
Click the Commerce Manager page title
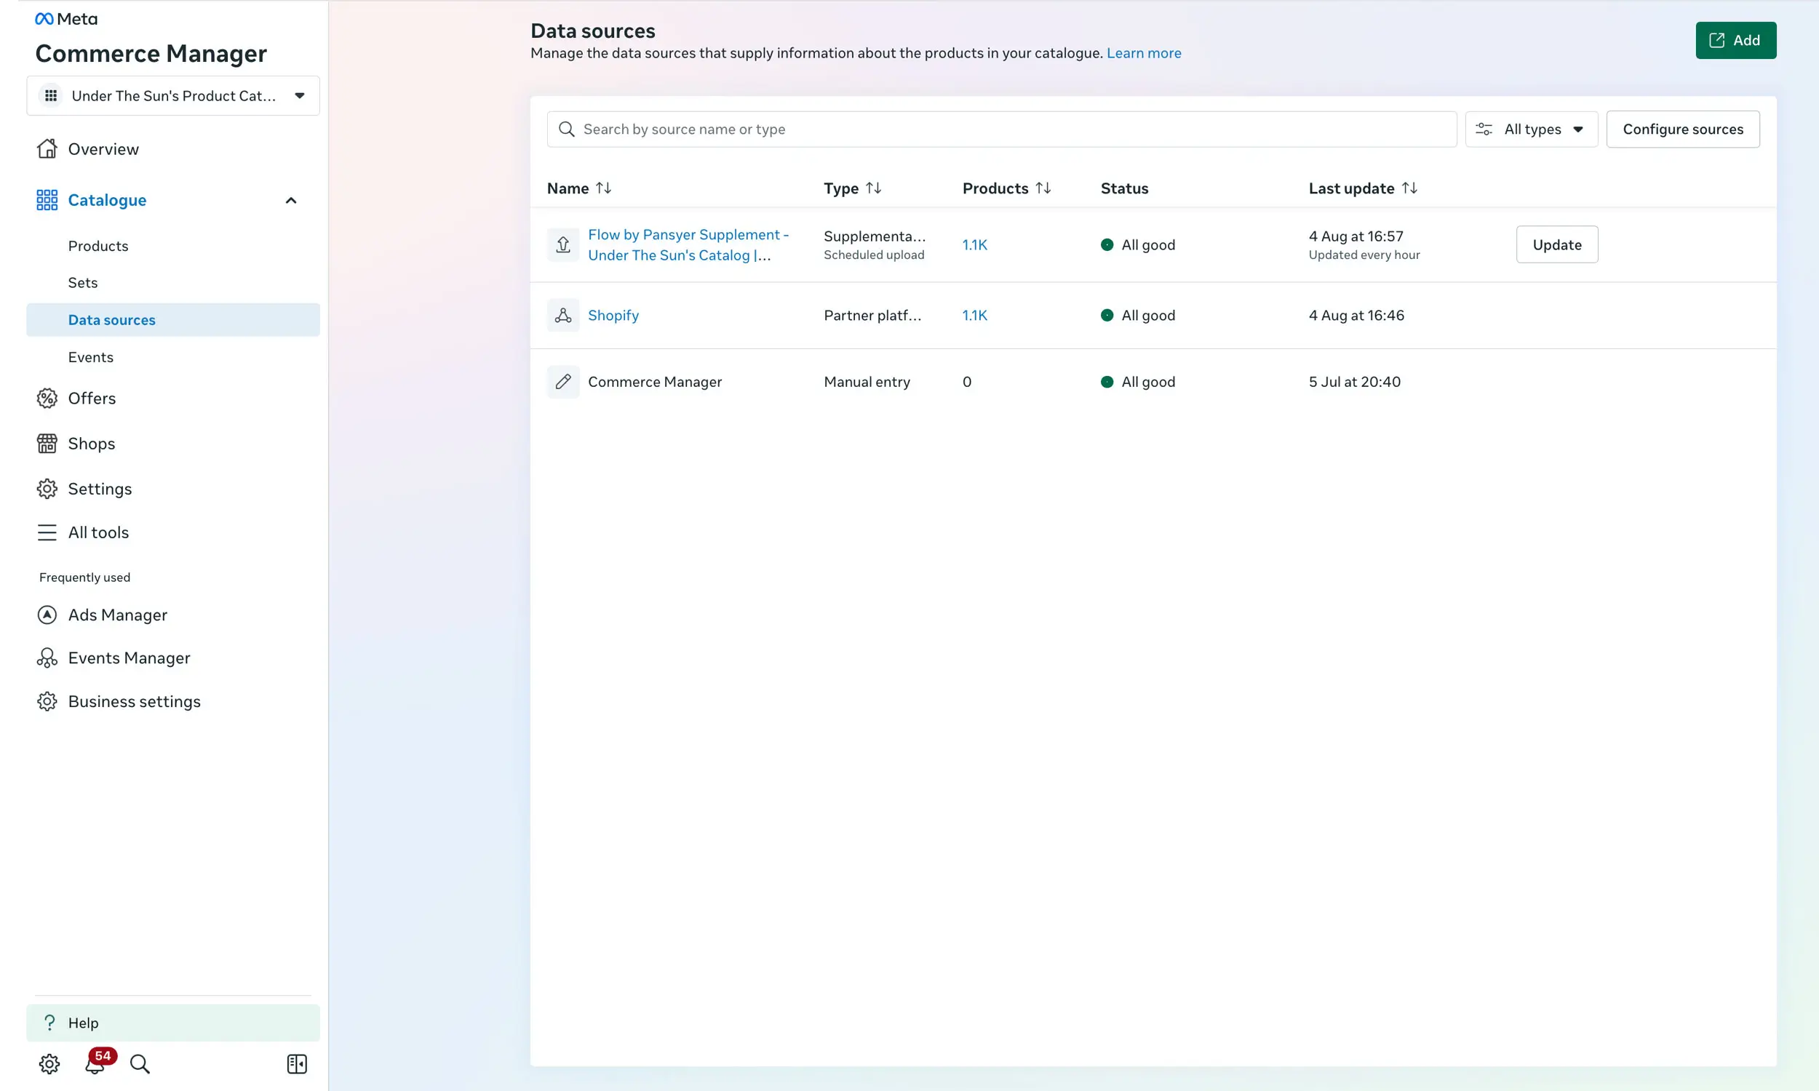click(x=151, y=54)
